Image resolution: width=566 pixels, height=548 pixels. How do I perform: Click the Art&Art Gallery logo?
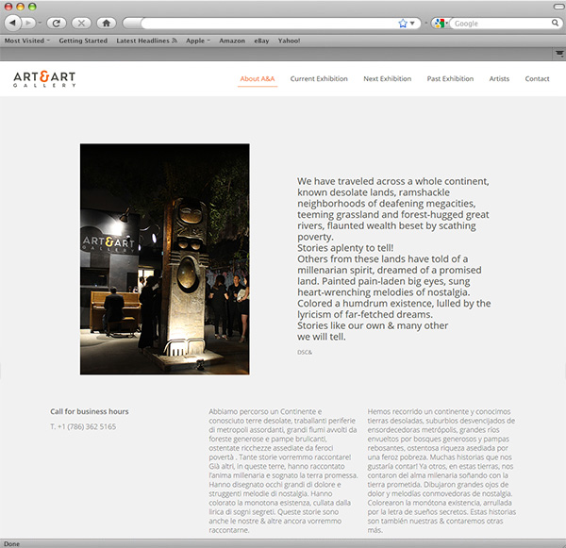[x=44, y=79]
